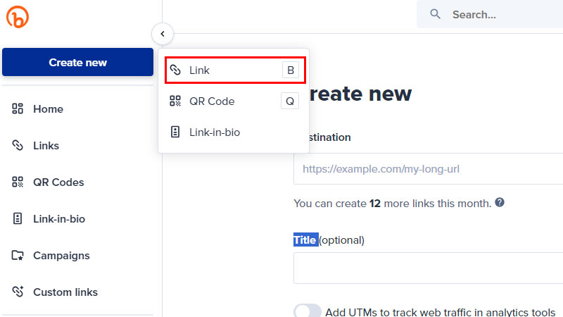Screen dimensions: 563x317
Task: Collapse the sidebar with the chevron button
Action: pos(163,33)
